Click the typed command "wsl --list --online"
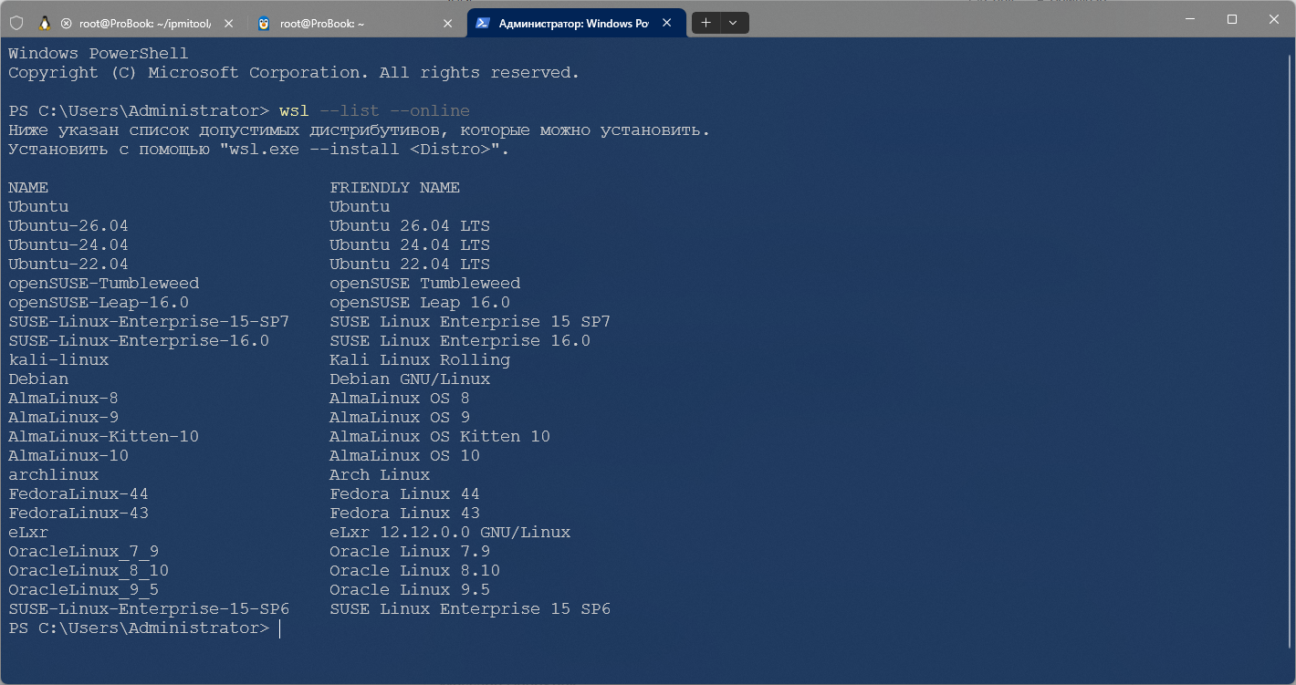The height and width of the screenshot is (685, 1296). point(375,111)
